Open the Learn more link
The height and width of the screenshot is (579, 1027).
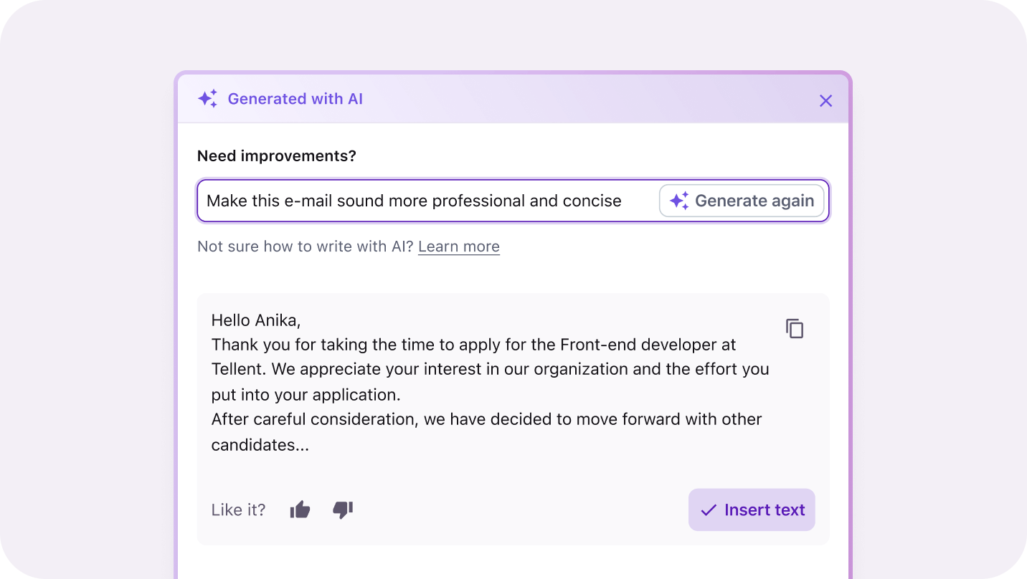pos(459,247)
